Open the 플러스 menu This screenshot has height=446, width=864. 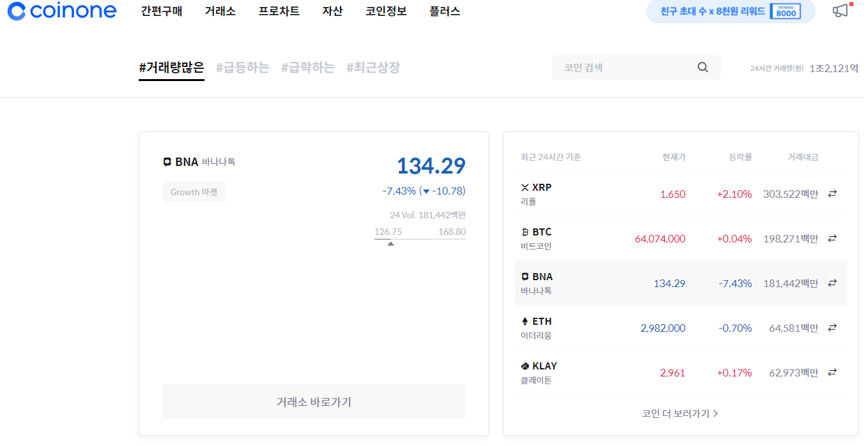tap(445, 11)
